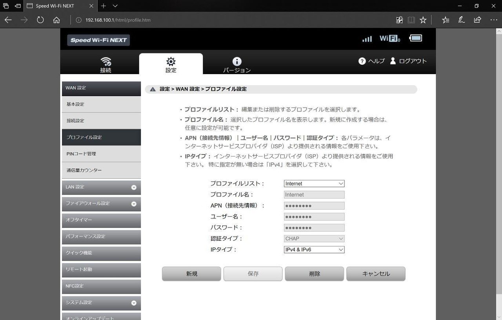502x320 pixels.
Task: Show tab previews chevron
Action: coord(115,6)
